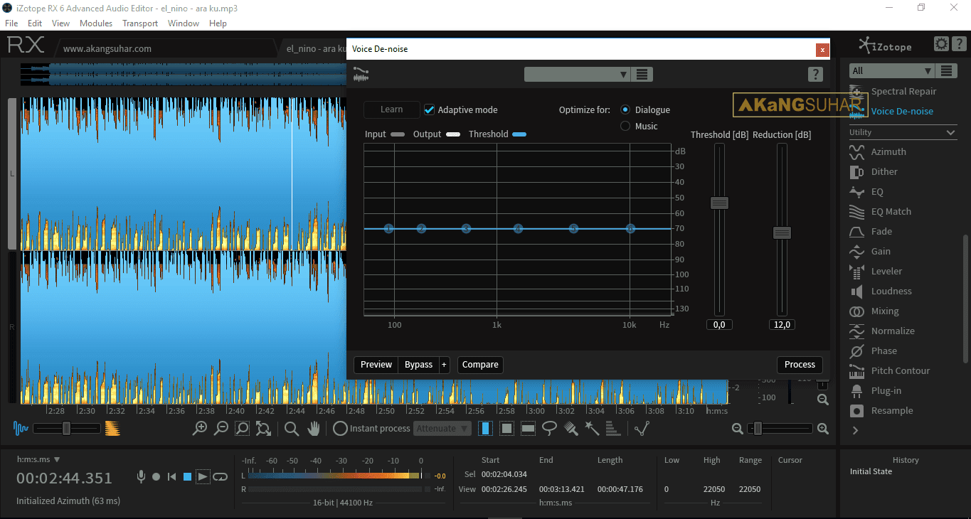
Task: Open the Voice De-noise preset dropdown
Action: coord(577,74)
